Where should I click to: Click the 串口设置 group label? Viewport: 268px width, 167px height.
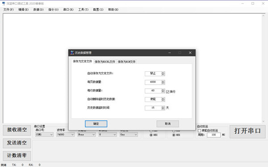[39, 126]
